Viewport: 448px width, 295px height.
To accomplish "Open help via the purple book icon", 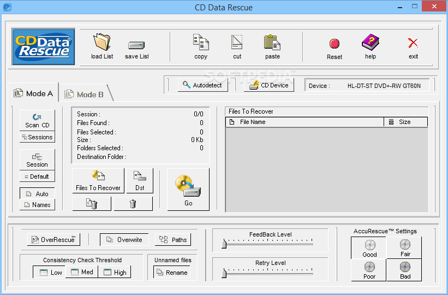I will (371, 43).
